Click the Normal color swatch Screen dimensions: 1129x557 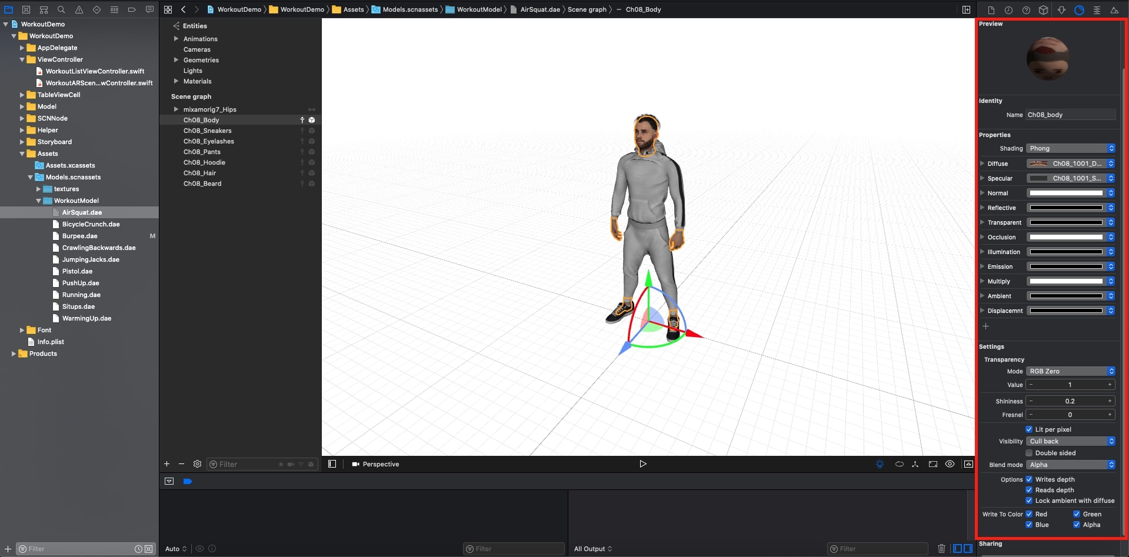[1066, 193]
